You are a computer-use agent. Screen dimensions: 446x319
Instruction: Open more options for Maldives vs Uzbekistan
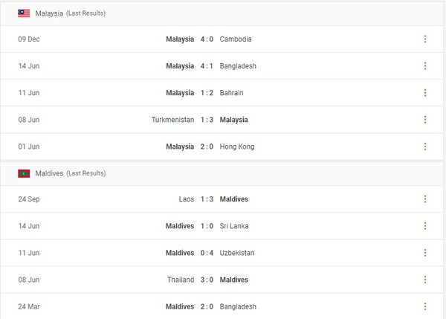[425, 253]
